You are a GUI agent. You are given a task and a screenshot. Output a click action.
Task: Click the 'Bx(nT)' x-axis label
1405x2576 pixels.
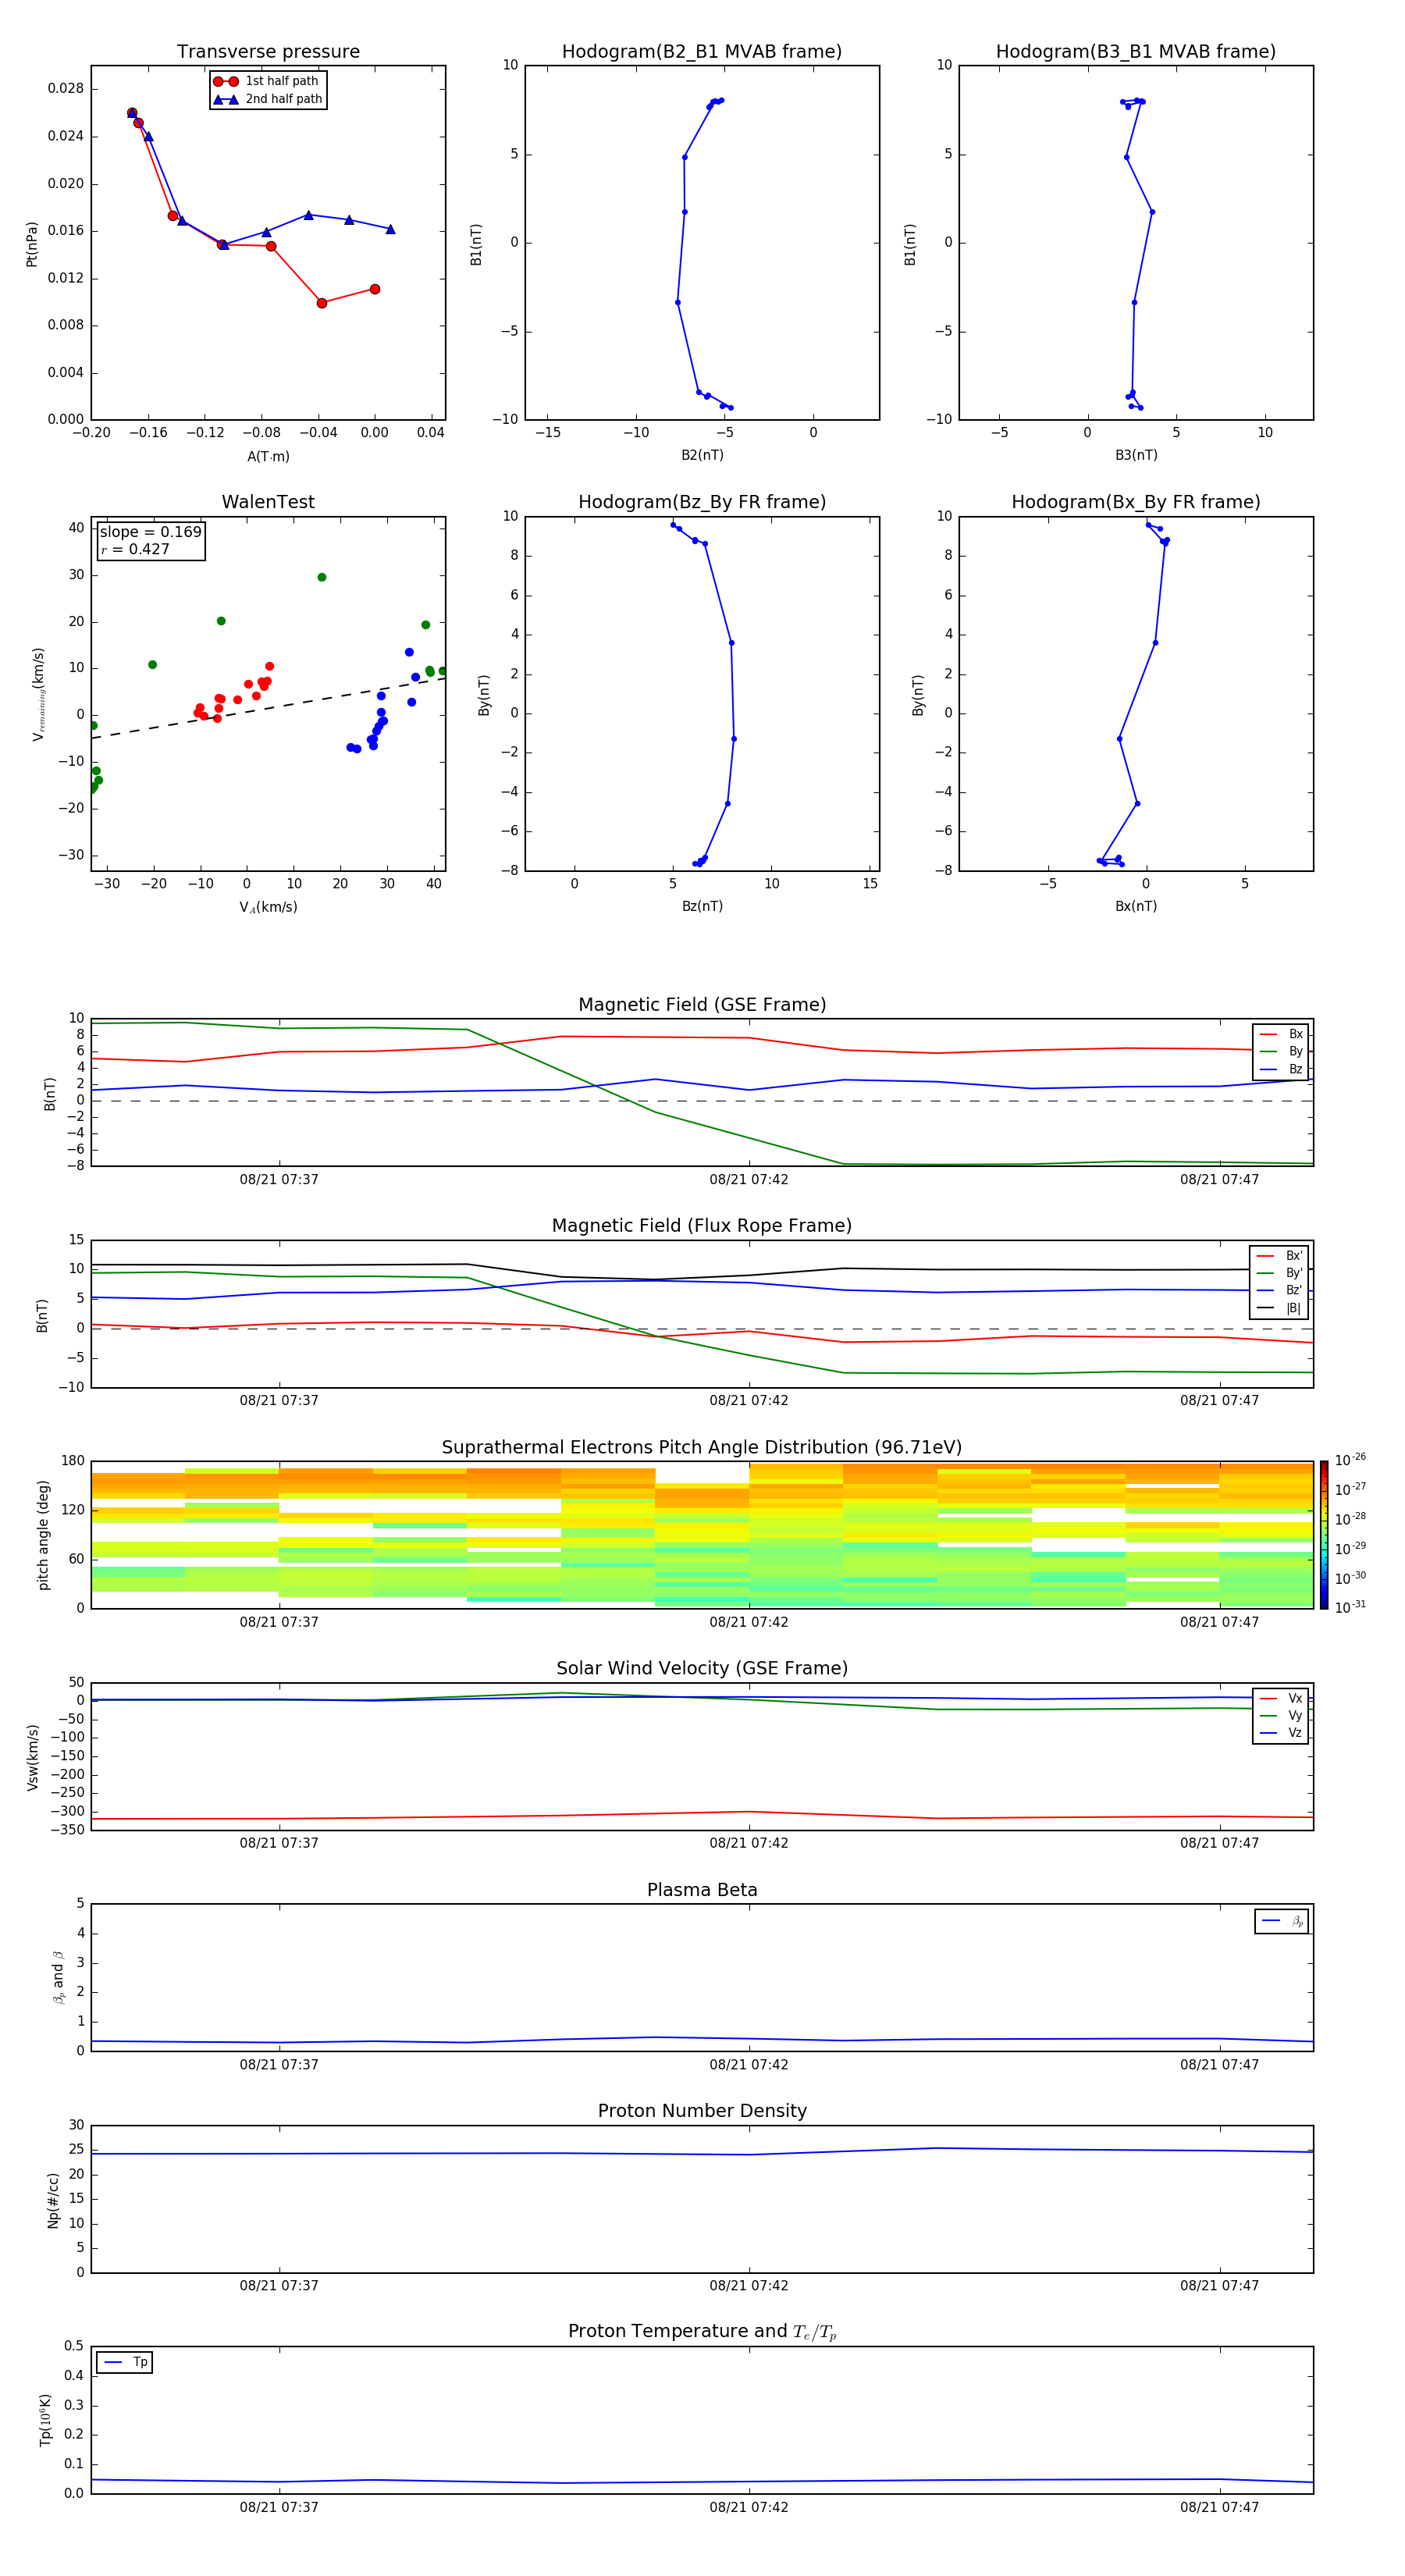point(1136,906)
